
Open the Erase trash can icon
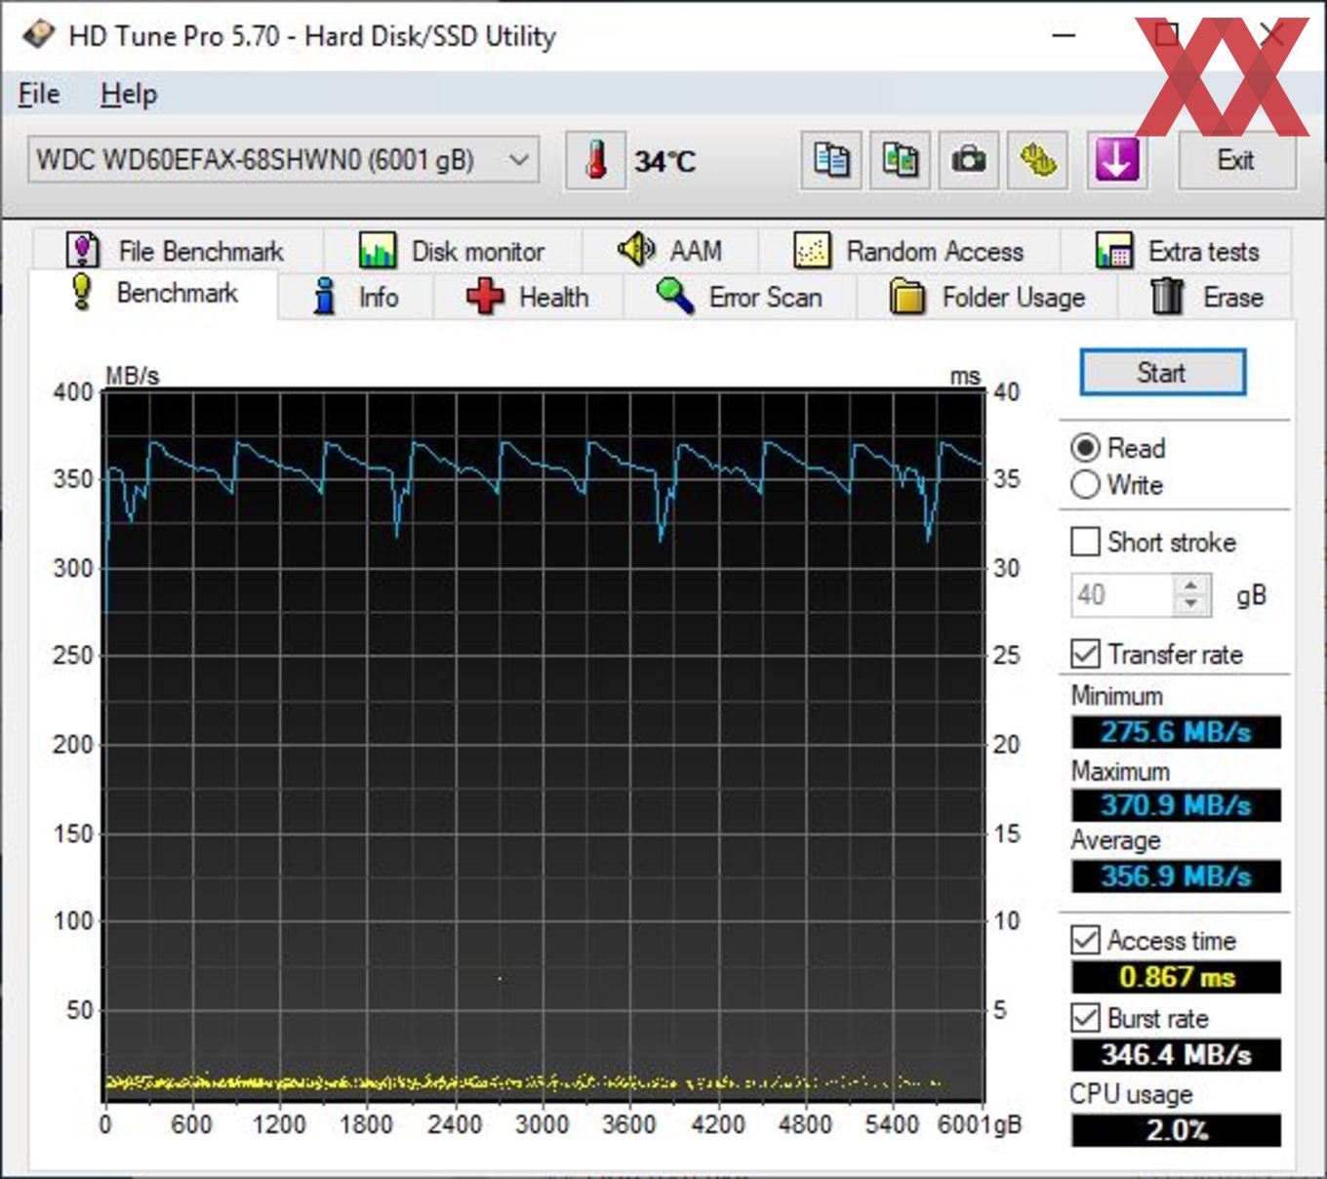coord(1163,298)
